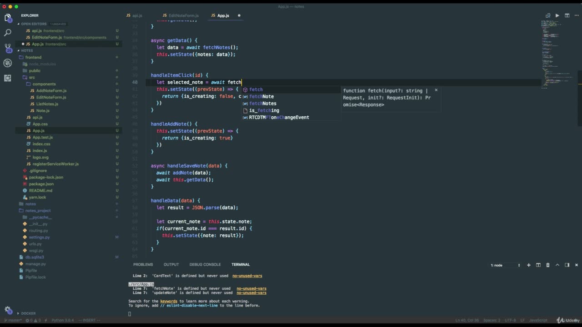The height and width of the screenshot is (327, 582).
Task: Click the JS icon of api.js in src folder
Action: [28, 117]
